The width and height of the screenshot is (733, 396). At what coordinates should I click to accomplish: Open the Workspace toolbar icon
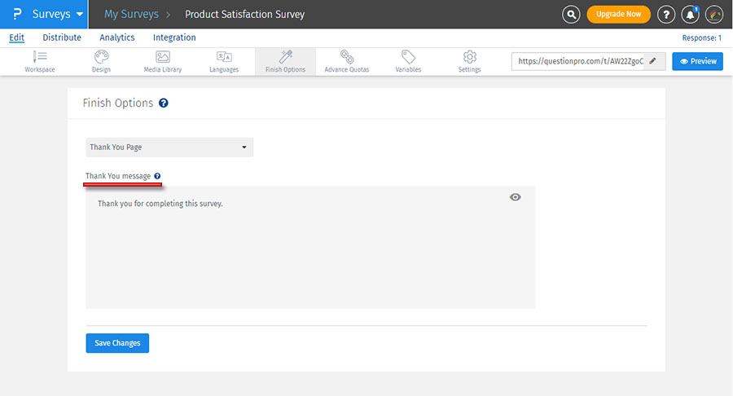point(40,57)
